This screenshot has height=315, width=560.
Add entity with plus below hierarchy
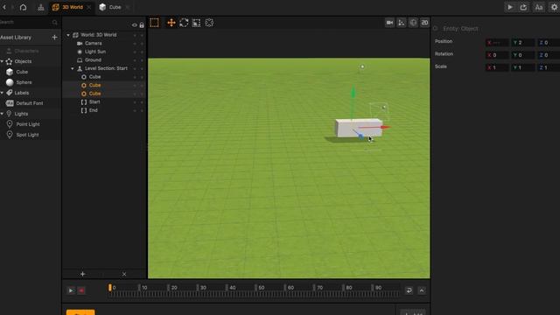point(82,274)
